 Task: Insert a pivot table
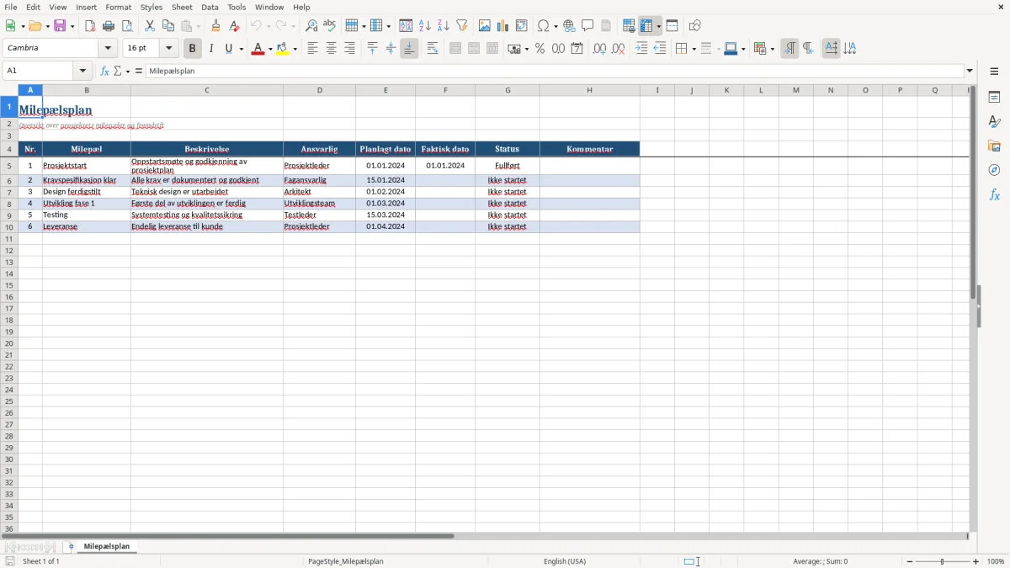pos(522,26)
